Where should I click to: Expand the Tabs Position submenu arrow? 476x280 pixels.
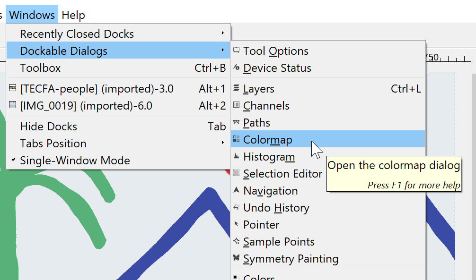pyautogui.click(x=222, y=144)
